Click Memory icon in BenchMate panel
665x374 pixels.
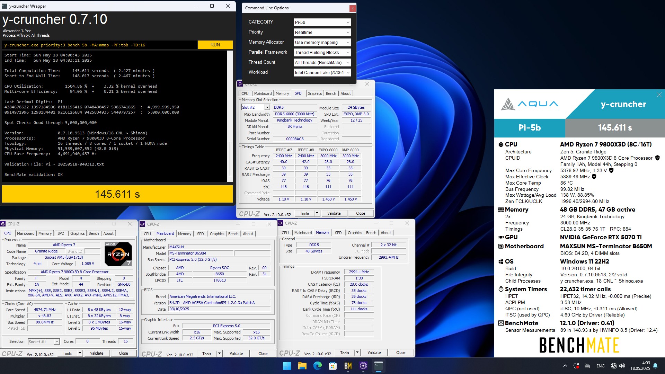click(501, 210)
